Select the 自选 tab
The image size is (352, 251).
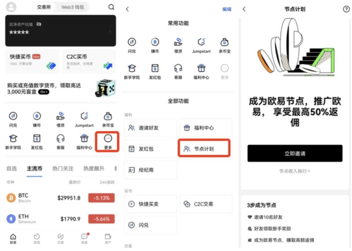coord(11,169)
